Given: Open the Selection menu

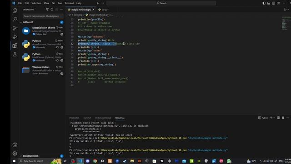Looking at the screenshot, I should pos(36,3).
